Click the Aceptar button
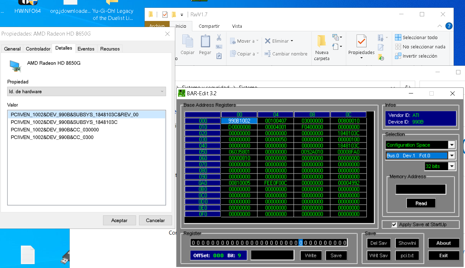The image size is (465, 268). pyautogui.click(x=119, y=220)
